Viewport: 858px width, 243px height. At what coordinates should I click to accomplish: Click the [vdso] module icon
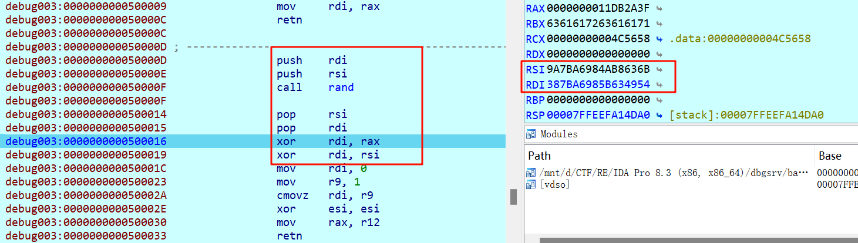[x=531, y=185]
